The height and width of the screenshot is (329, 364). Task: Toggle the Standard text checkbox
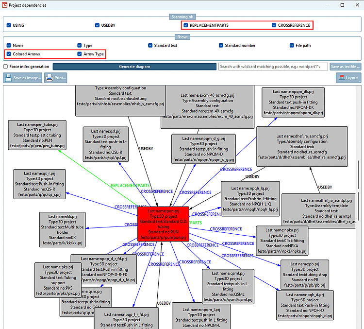pos(150,45)
